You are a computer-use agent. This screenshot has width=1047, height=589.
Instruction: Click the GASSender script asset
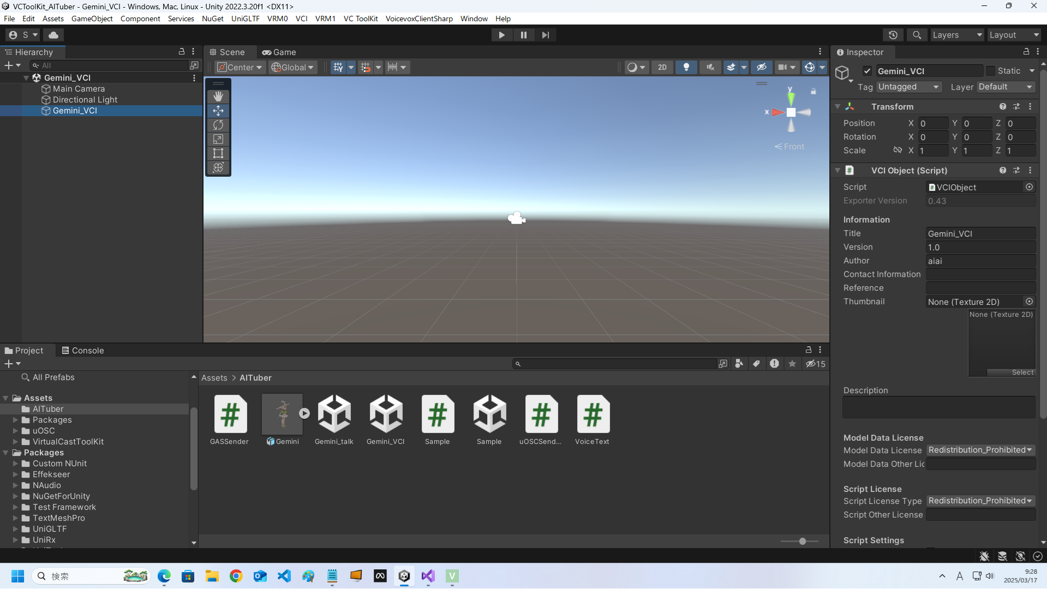[x=230, y=419]
